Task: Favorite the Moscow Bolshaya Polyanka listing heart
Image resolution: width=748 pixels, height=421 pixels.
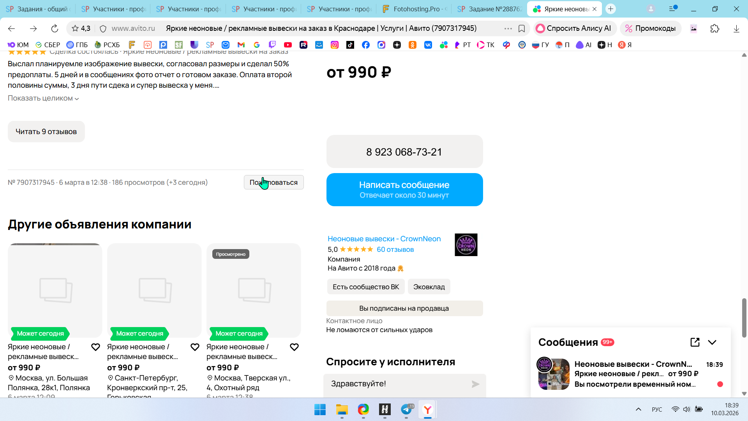Action: [95, 347]
